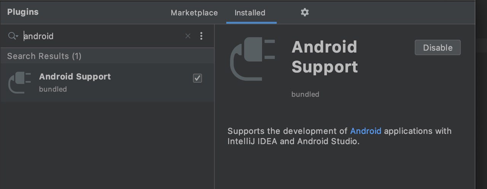The image size is (487, 189).
Task: Click the bundled label in details pane
Action: (x=305, y=94)
